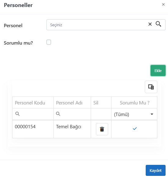This screenshot has height=178, width=168.
Task: Sort by Personel Kodu column header
Action: (x=33, y=103)
